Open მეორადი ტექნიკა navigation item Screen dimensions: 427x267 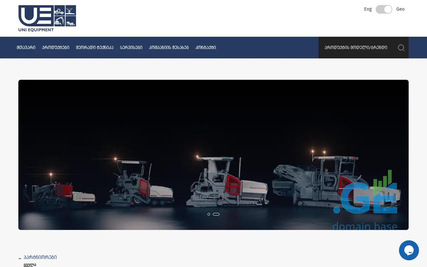click(x=95, y=48)
